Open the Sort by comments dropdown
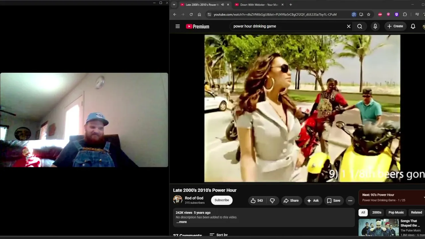This screenshot has width=425, height=239. pyautogui.click(x=218, y=235)
